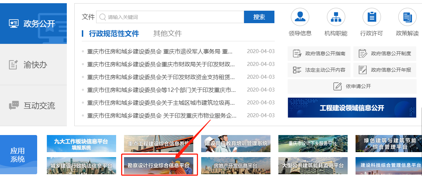Open the 互动交流 sidebar menu item
The width and height of the screenshot is (422, 176).
[33, 106]
